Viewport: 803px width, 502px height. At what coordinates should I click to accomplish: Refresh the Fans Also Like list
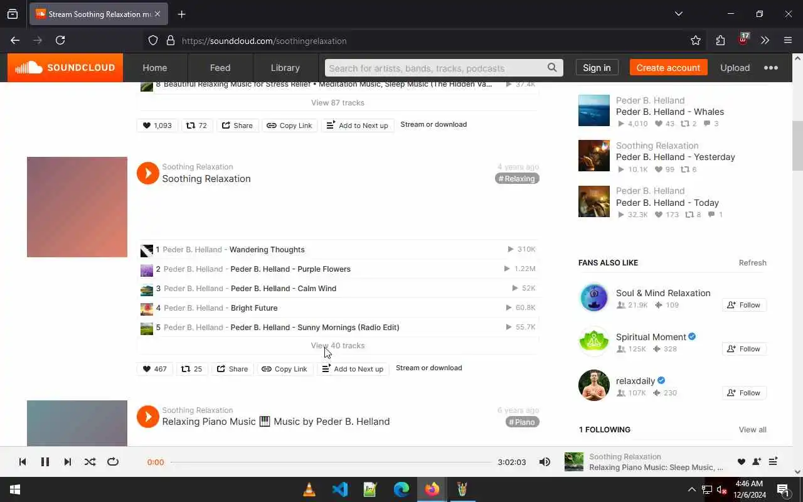coord(752,263)
